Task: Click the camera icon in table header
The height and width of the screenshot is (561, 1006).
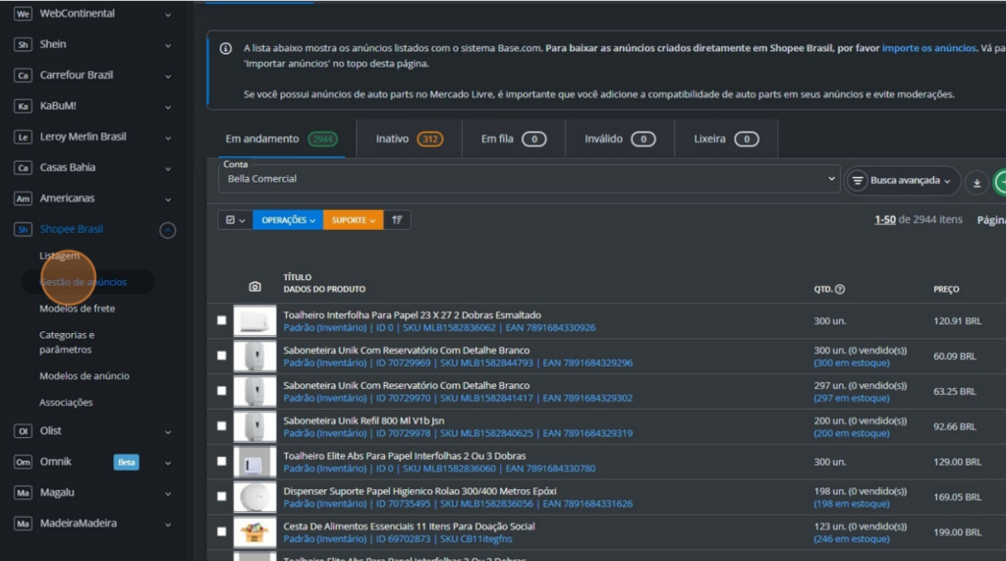Action: tap(255, 287)
